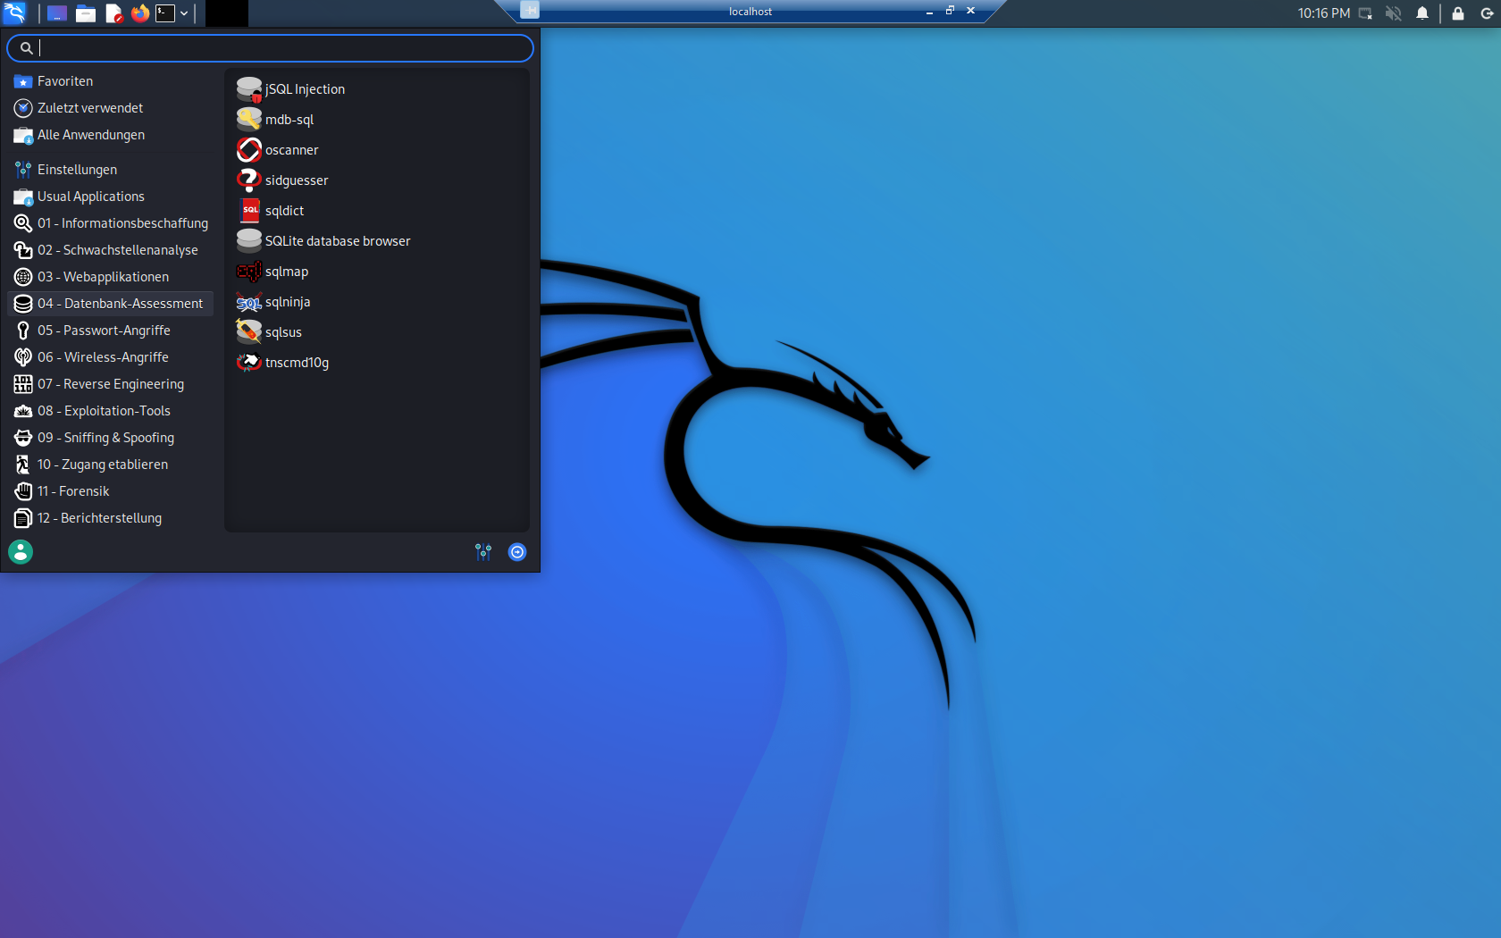Select Alle Anwendungen category
This screenshot has height=938, width=1501.
(x=111, y=135)
